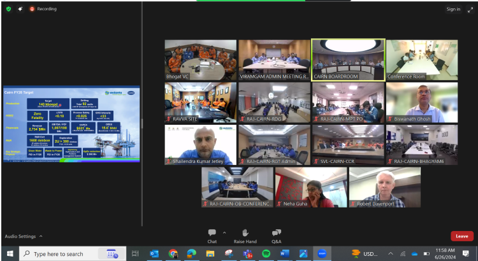This screenshot has width=478, height=261.
Task: Enter full screen with the expand arrows icon
Action: [470, 9]
